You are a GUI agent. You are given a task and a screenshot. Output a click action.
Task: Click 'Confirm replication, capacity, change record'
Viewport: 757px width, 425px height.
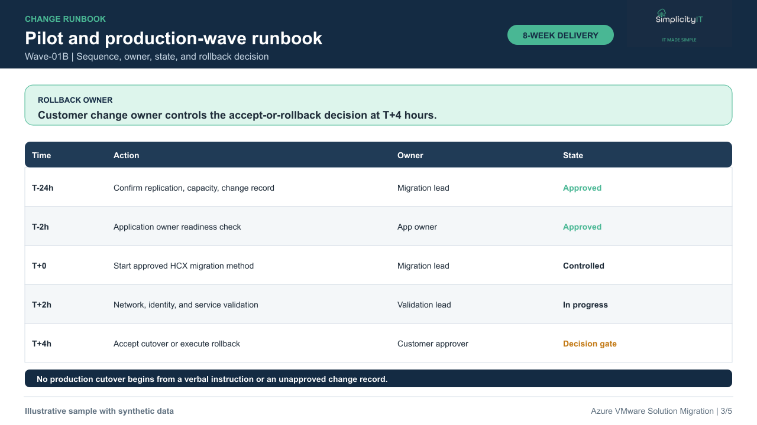(x=194, y=188)
